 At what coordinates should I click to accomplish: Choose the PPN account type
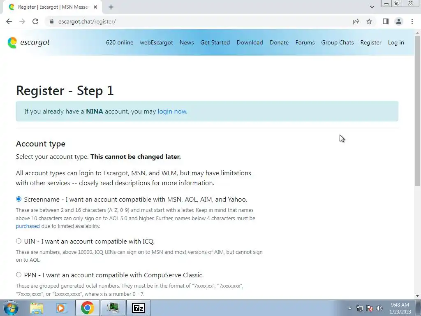19,274
